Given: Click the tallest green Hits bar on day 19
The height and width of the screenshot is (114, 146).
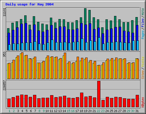Looking at the screenshot, I should [85, 16].
